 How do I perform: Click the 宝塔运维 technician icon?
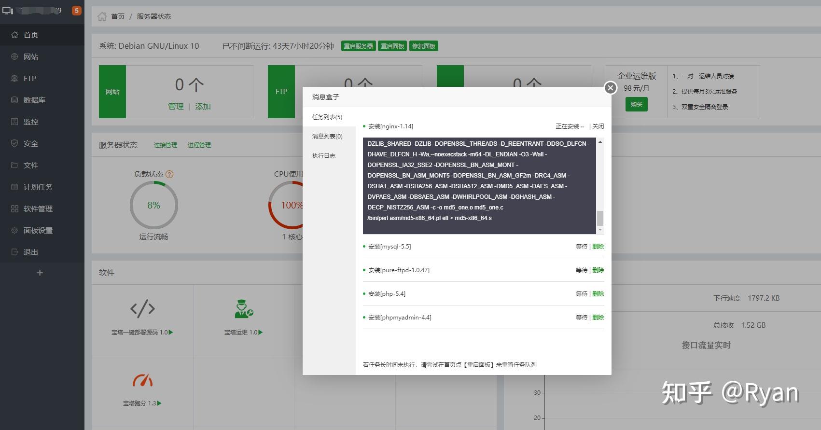click(x=244, y=309)
